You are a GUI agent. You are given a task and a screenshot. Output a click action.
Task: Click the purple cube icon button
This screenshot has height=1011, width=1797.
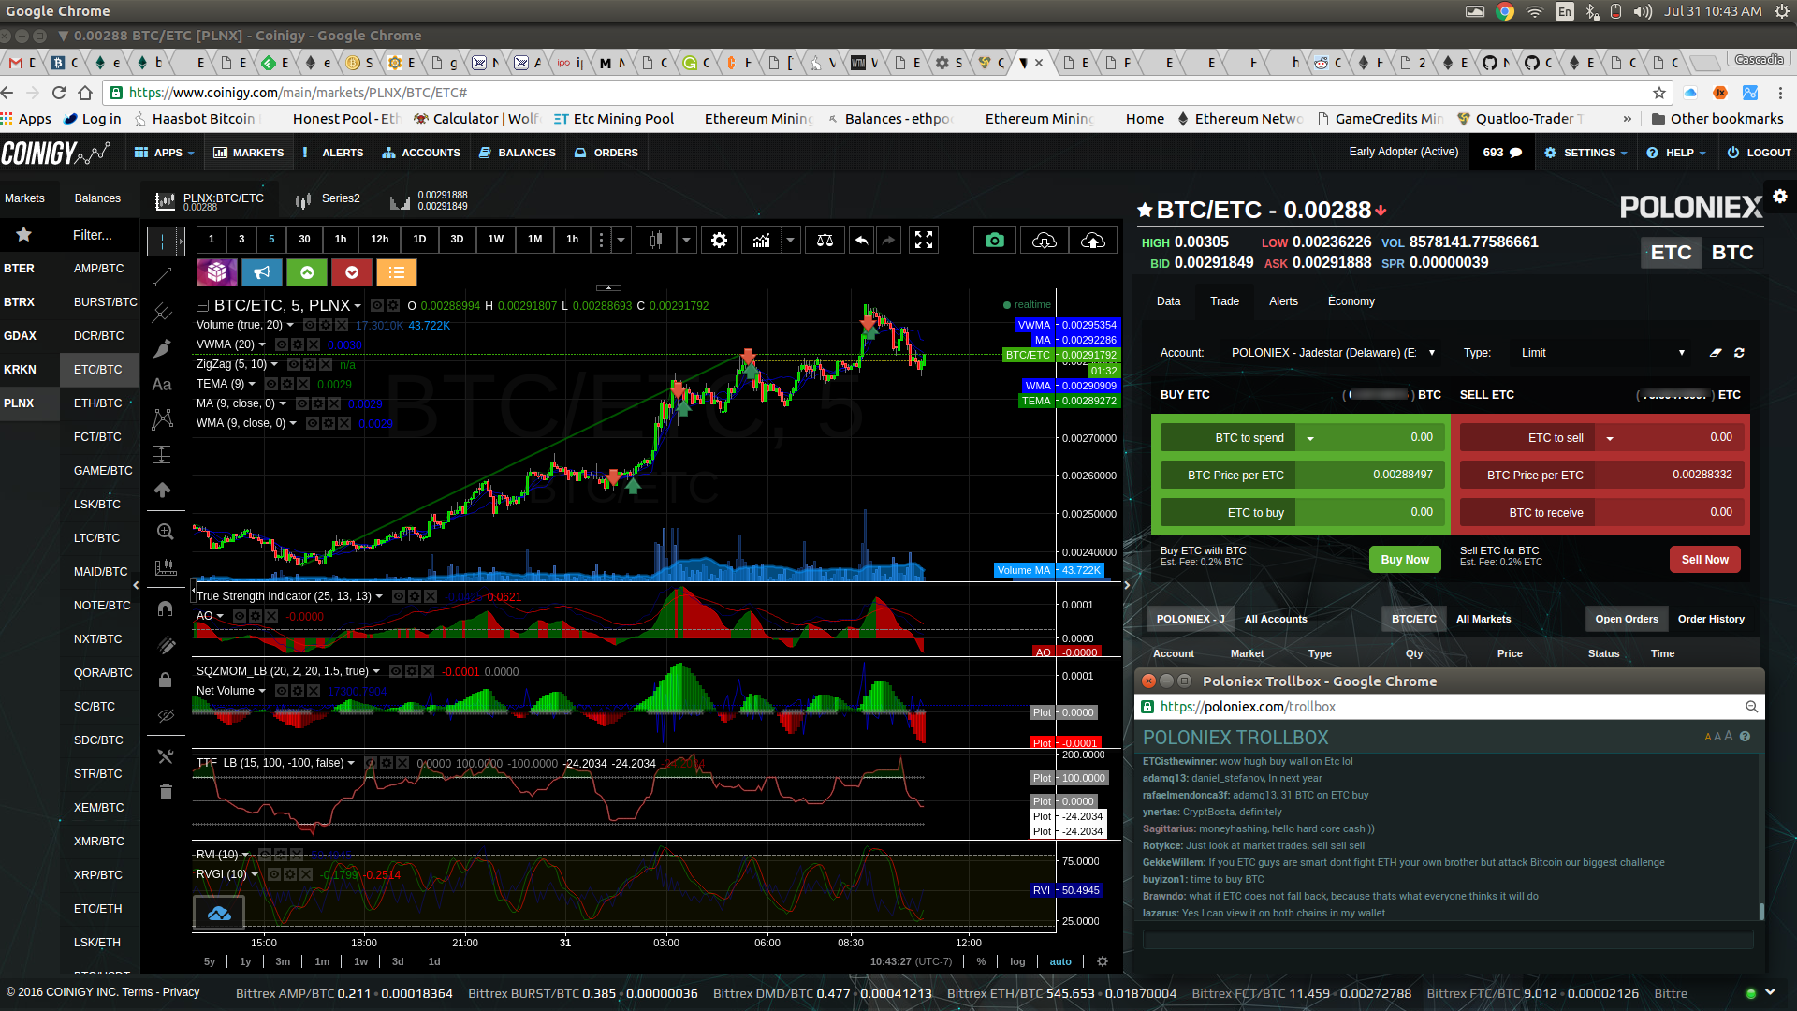216,272
